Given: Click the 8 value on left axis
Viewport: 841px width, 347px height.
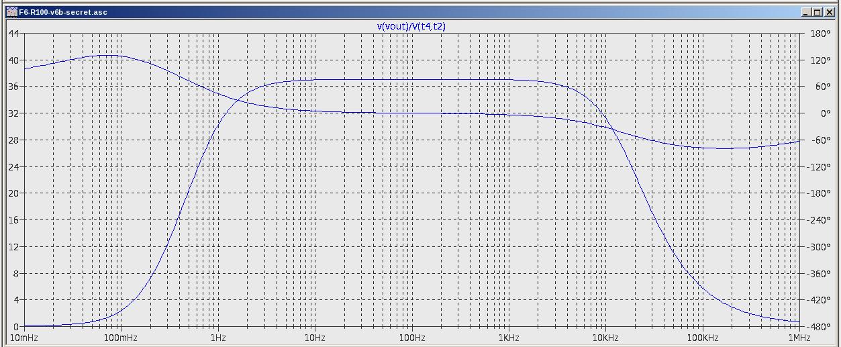Looking at the screenshot, I should [x=16, y=274].
